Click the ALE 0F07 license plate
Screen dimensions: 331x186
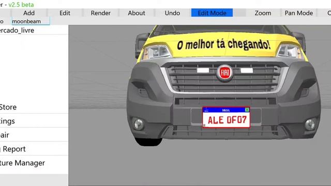coord(226,117)
